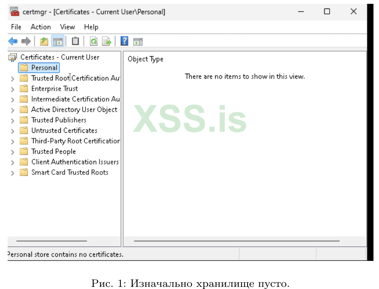
Task: Expand the Enterprise Trust node
Action: pyautogui.click(x=13, y=89)
